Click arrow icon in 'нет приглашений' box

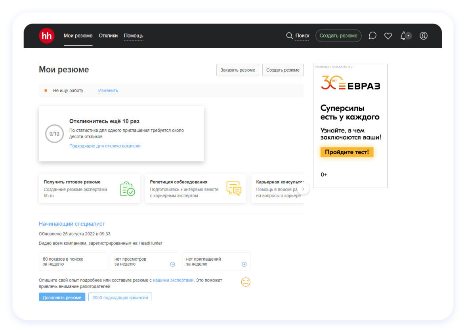244,264
